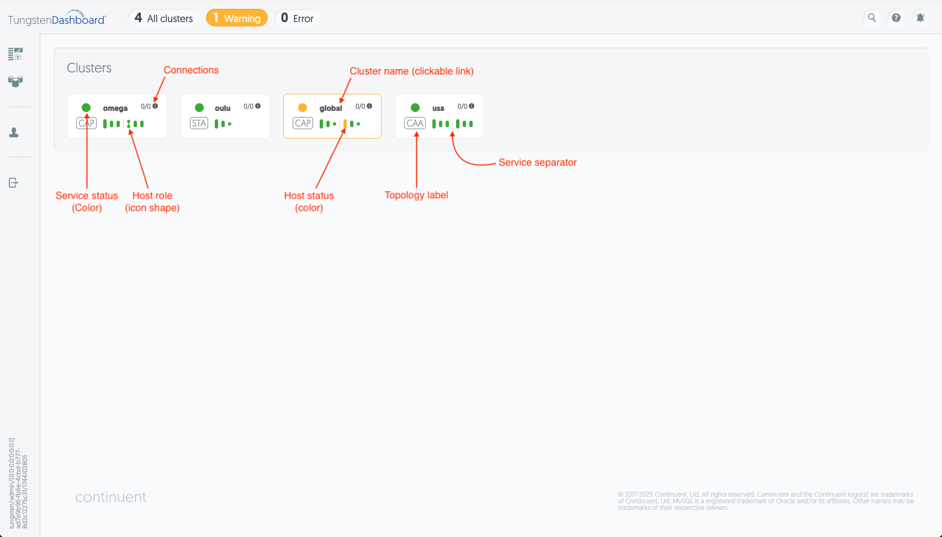The height and width of the screenshot is (537, 942).
Task: Click the Clusters panel heading
Action: (x=89, y=68)
